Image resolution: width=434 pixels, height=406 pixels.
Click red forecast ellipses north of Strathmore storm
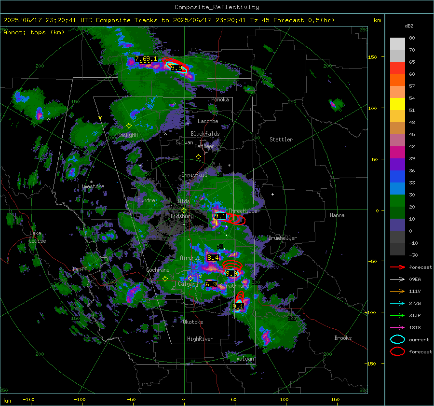click(232, 266)
